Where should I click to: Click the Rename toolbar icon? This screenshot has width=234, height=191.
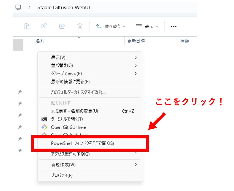coord(44,26)
